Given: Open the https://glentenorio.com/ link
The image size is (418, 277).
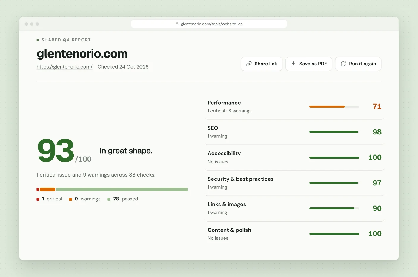Looking at the screenshot, I should pyautogui.click(x=64, y=67).
